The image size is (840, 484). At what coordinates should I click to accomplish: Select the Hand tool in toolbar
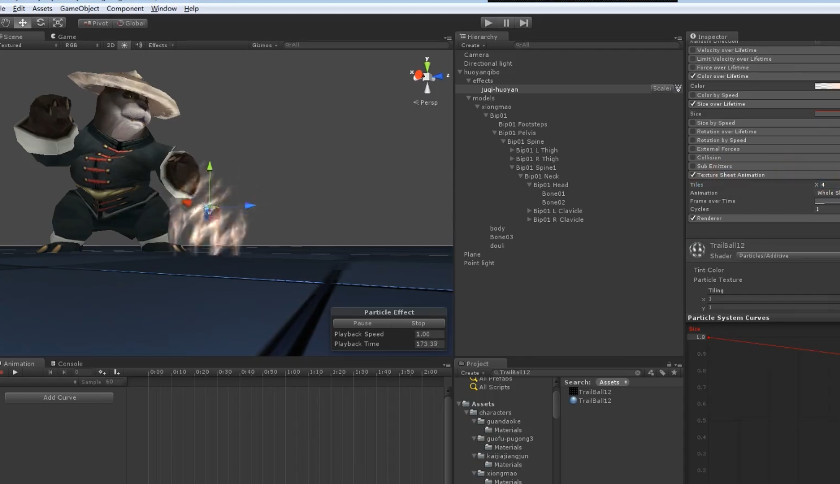pyautogui.click(x=6, y=23)
